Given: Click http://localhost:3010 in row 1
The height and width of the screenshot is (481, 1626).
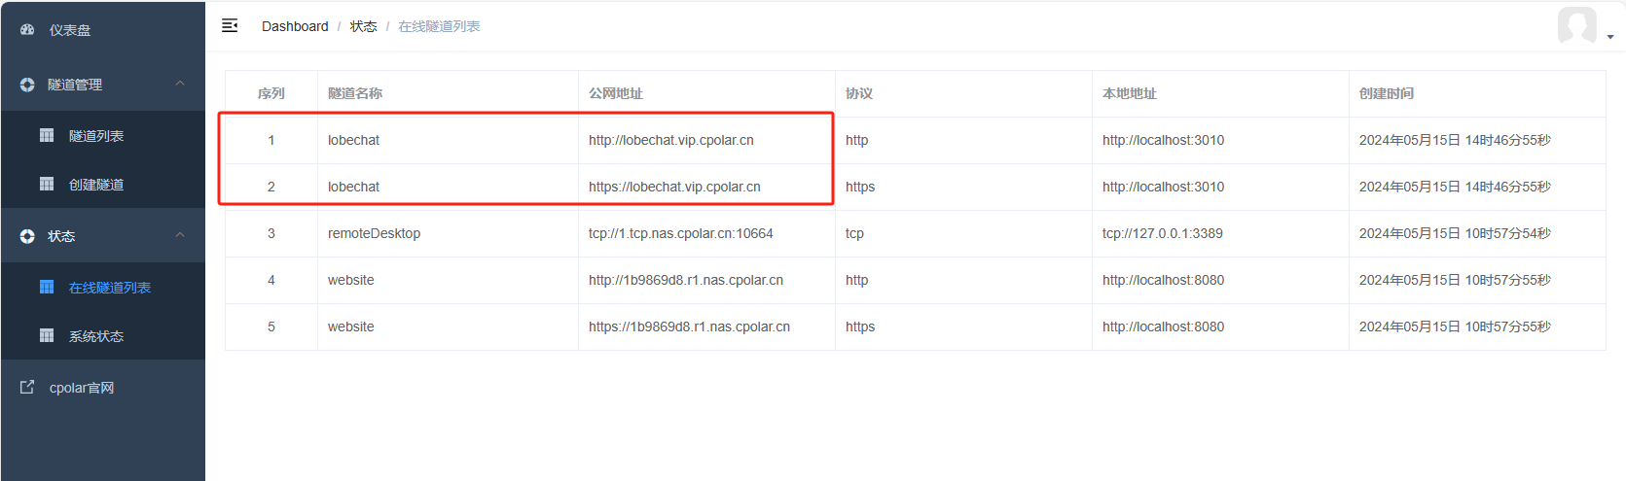Looking at the screenshot, I should [1163, 140].
